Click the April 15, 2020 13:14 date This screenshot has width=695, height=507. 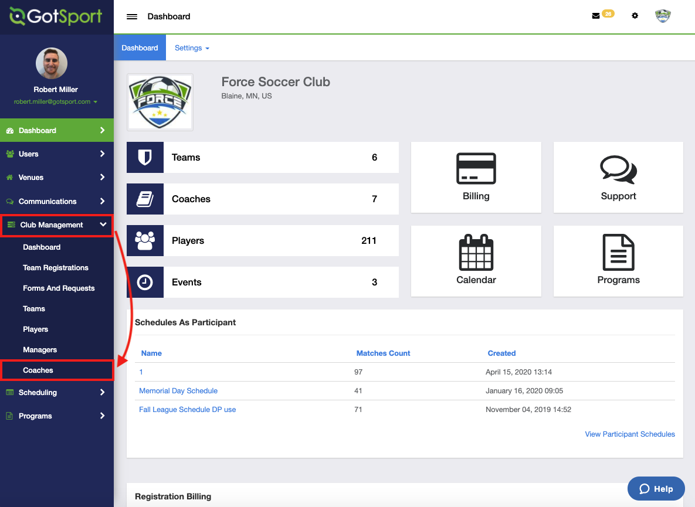point(518,372)
